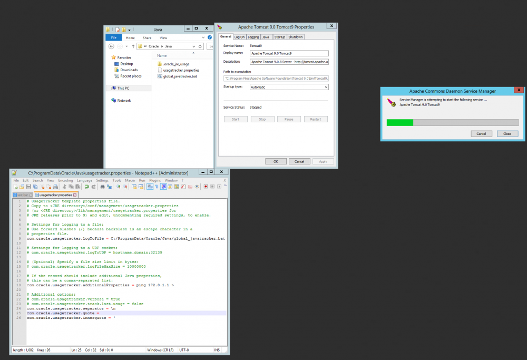
Task: Click the Save All icon in Notepad++
Action: pos(36,187)
